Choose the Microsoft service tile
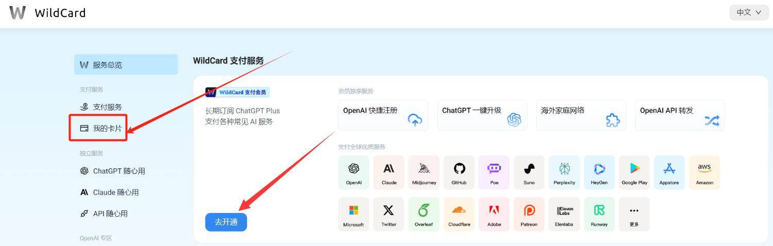Image resolution: width=773 pixels, height=246 pixels. pos(354,214)
